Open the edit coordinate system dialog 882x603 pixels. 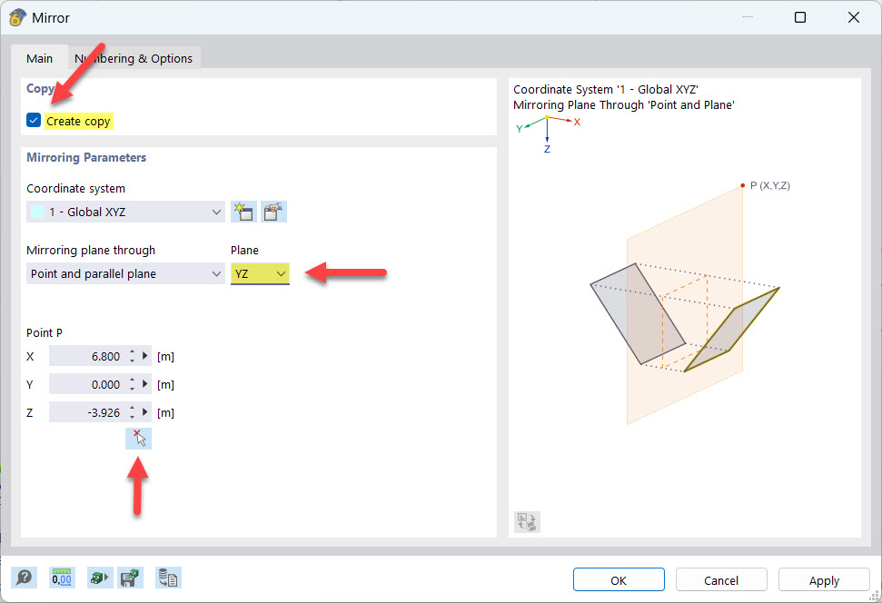(273, 211)
